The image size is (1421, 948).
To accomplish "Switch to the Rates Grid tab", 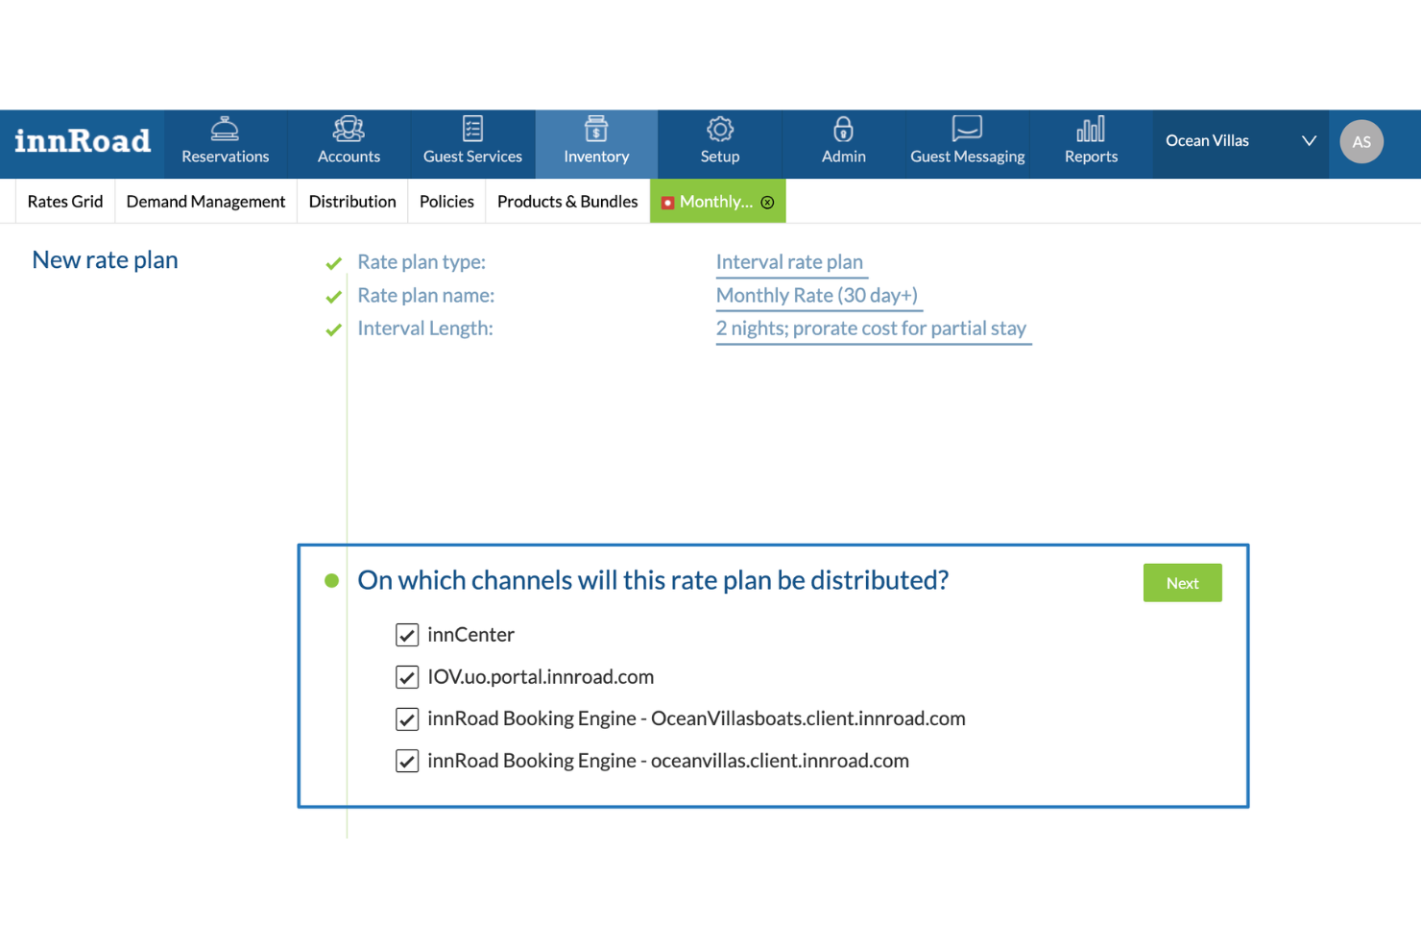I will click(x=63, y=201).
